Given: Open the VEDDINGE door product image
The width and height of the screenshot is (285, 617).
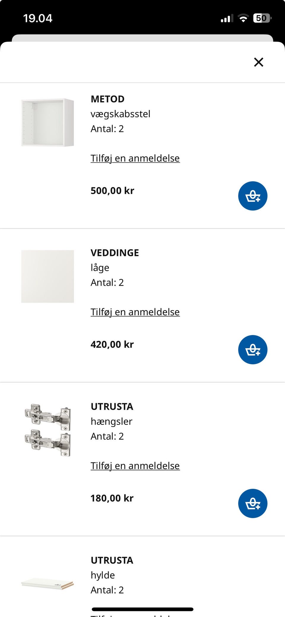Looking at the screenshot, I should (x=47, y=276).
